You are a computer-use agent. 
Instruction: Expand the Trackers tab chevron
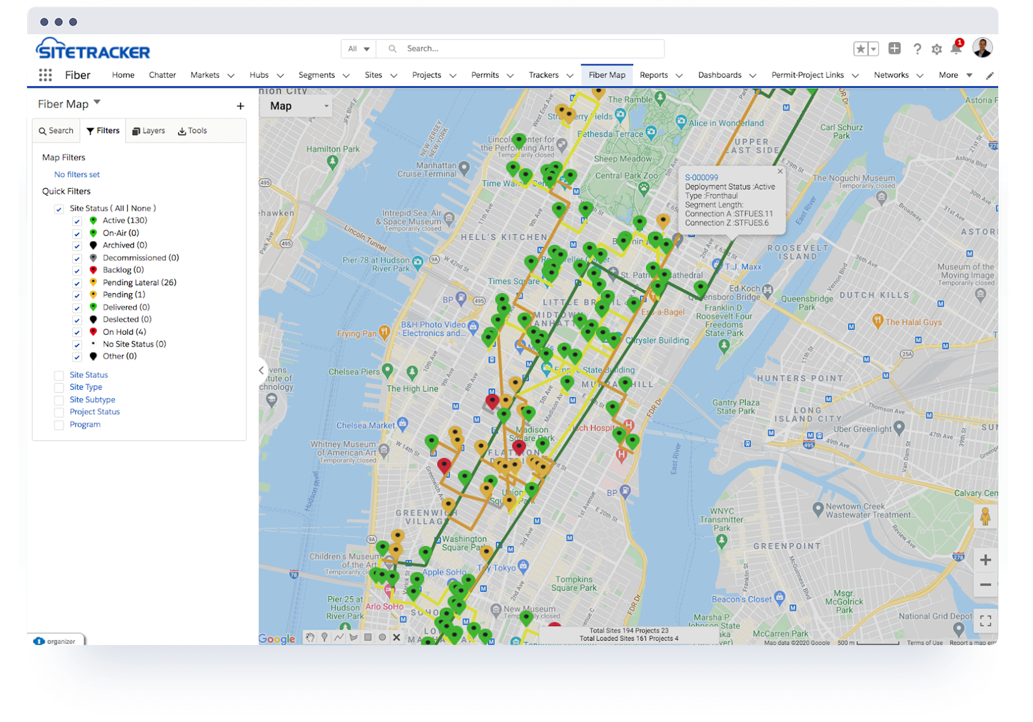point(570,76)
